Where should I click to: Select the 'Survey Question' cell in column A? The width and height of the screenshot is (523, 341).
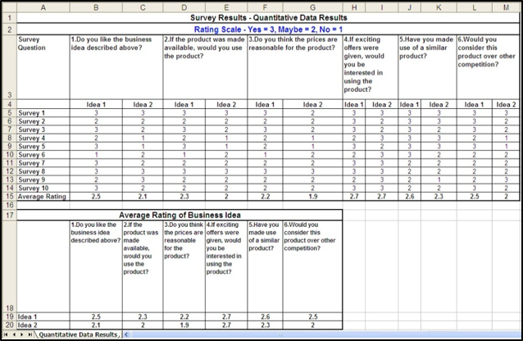coord(43,67)
